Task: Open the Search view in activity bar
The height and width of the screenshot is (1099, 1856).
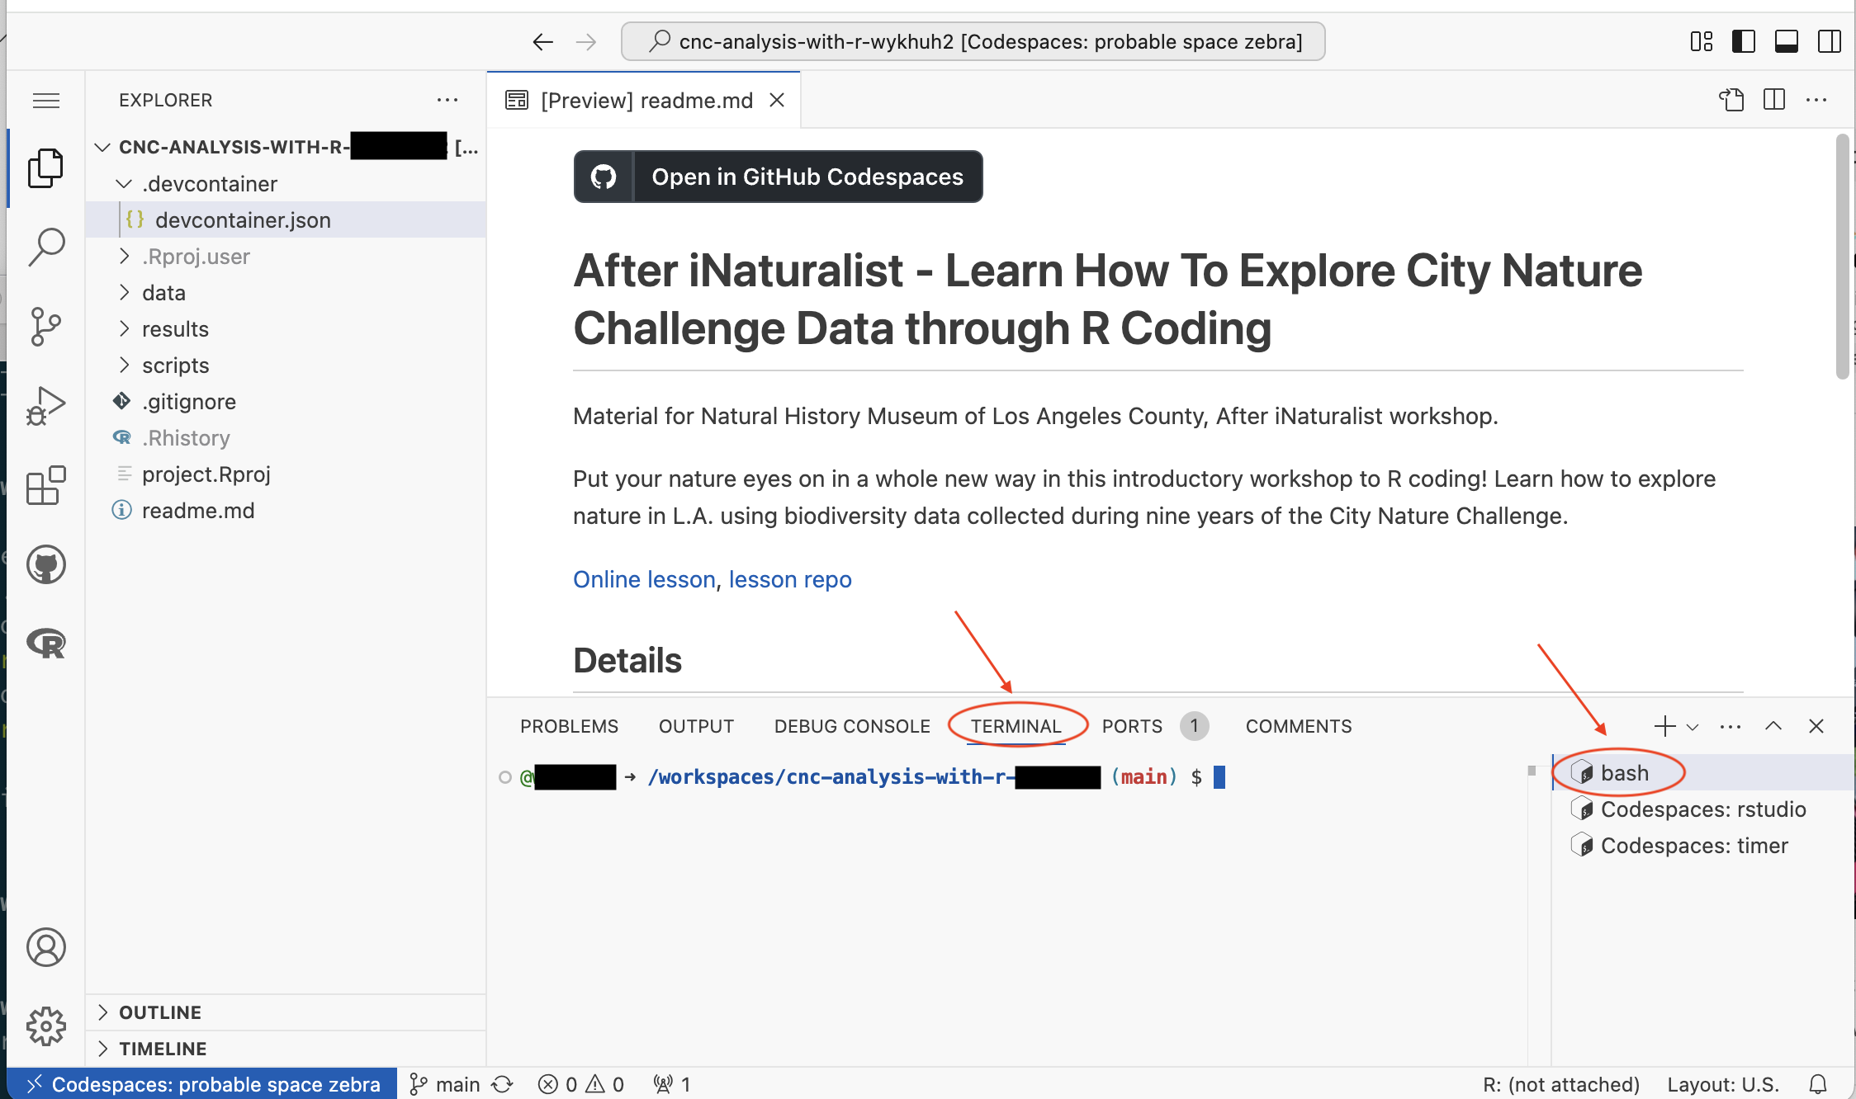Action: point(46,247)
